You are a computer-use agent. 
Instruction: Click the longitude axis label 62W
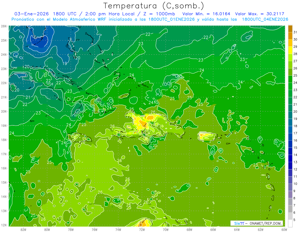click(260, 229)
